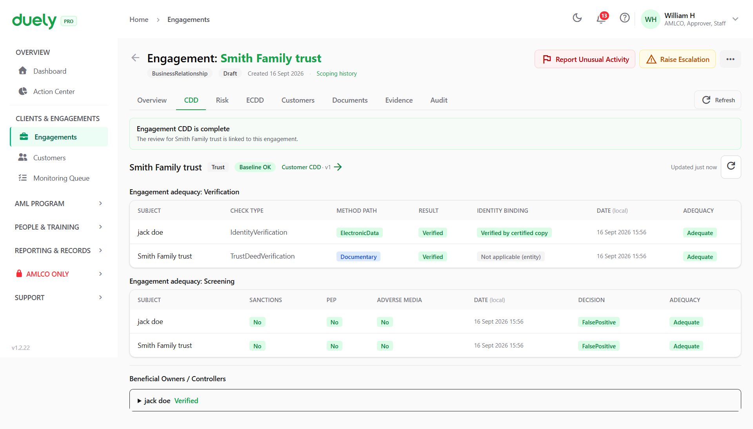
Task: Expand the AMLCO ONLY section
Action: point(59,274)
